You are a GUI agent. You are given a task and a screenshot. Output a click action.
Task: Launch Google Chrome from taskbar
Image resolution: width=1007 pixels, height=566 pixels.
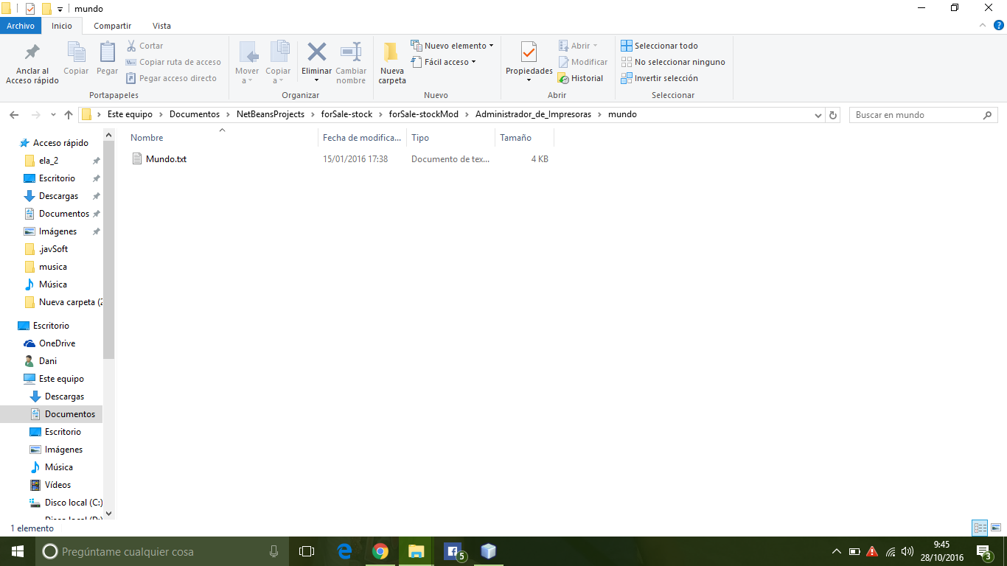tap(380, 551)
